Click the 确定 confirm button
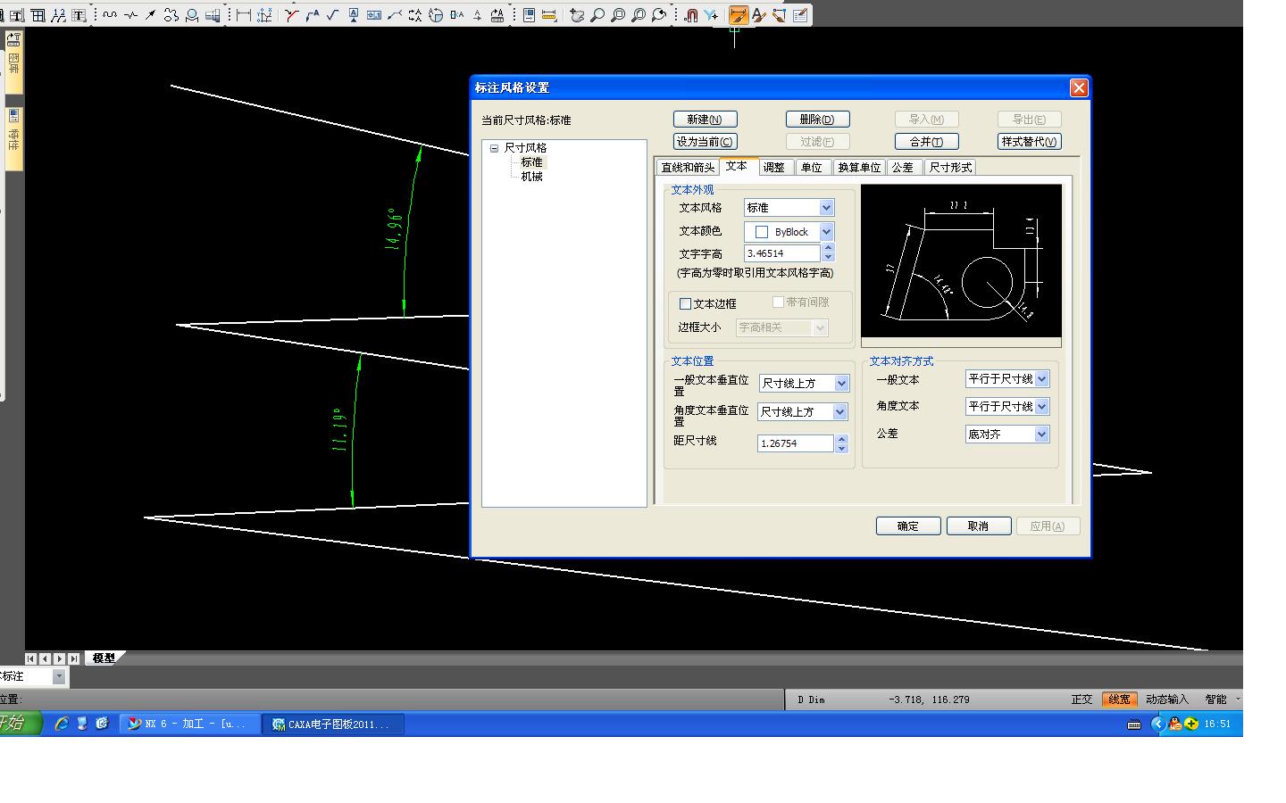Screen dimensions: 1286x803 [907, 526]
